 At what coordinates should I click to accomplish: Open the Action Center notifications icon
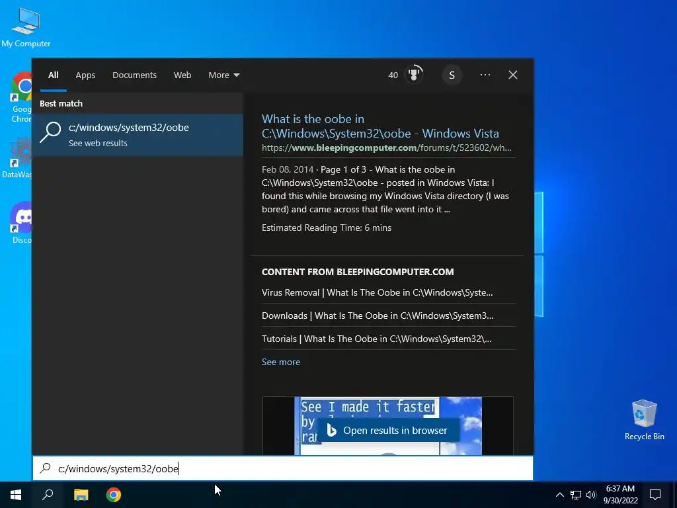[655, 495]
